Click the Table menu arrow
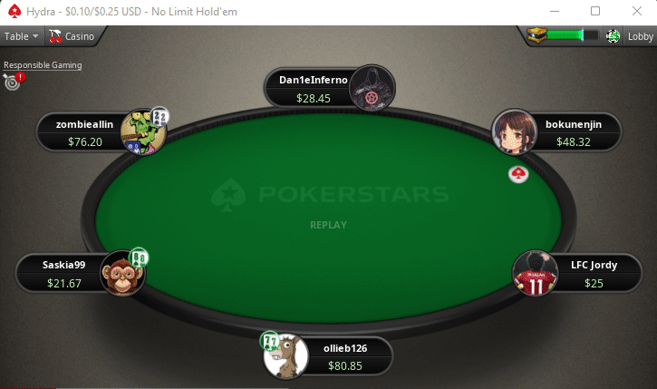This screenshot has height=389, width=657. click(35, 36)
